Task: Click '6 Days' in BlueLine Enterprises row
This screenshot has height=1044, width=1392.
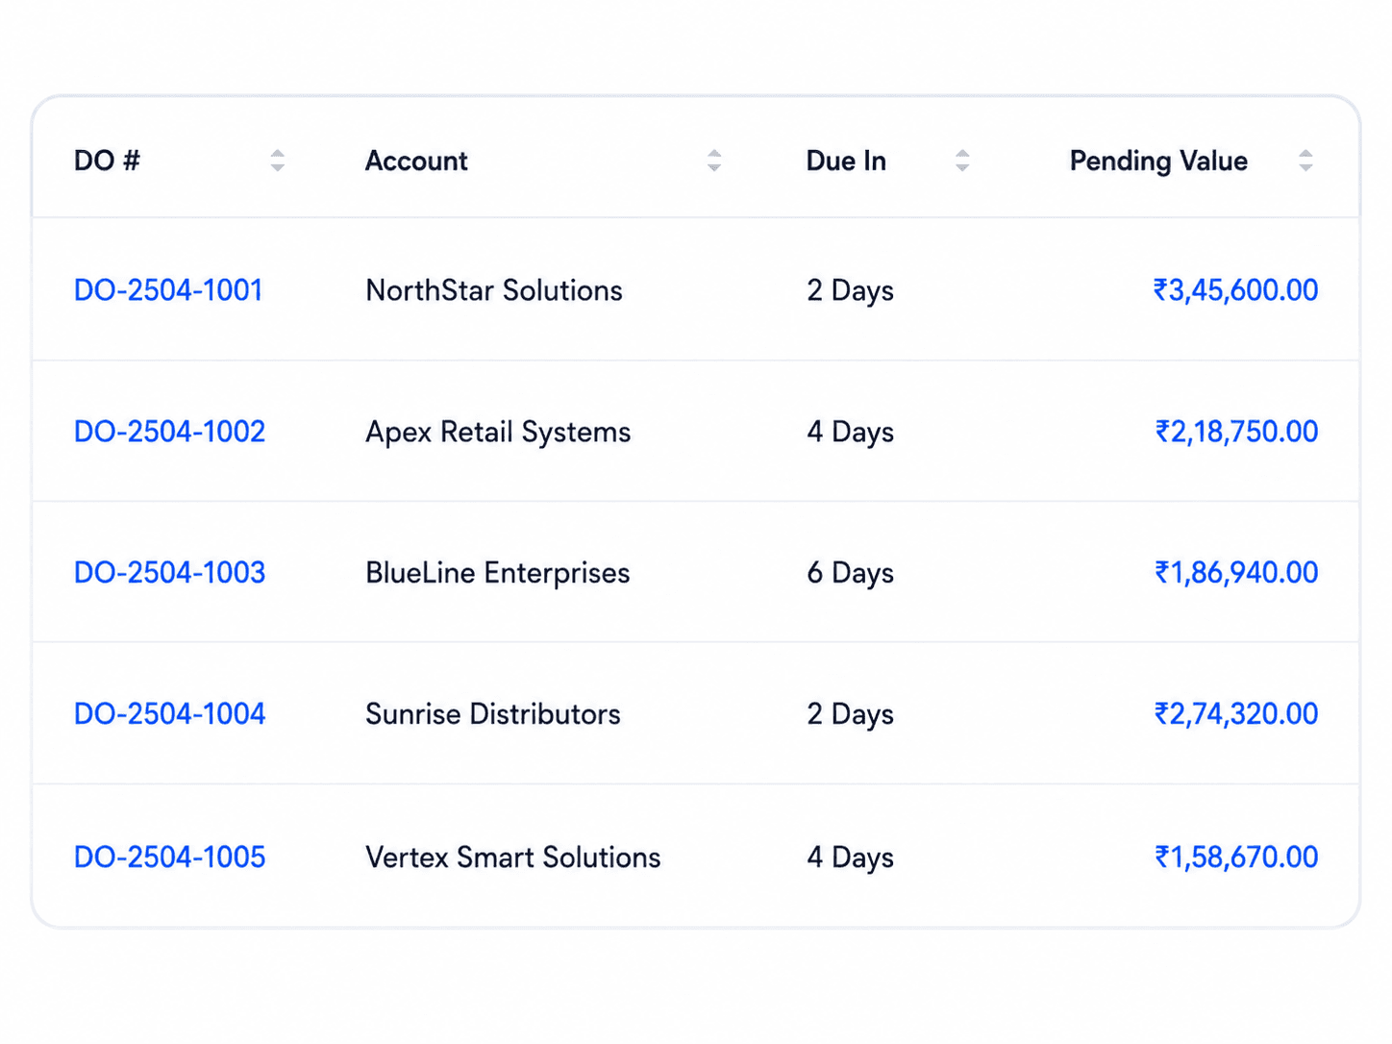Action: tap(850, 574)
